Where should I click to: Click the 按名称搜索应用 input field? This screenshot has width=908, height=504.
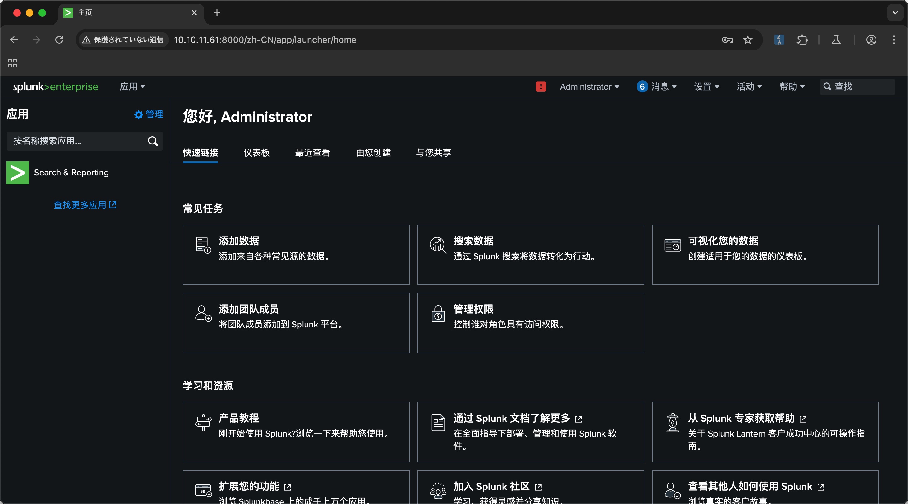(76, 141)
